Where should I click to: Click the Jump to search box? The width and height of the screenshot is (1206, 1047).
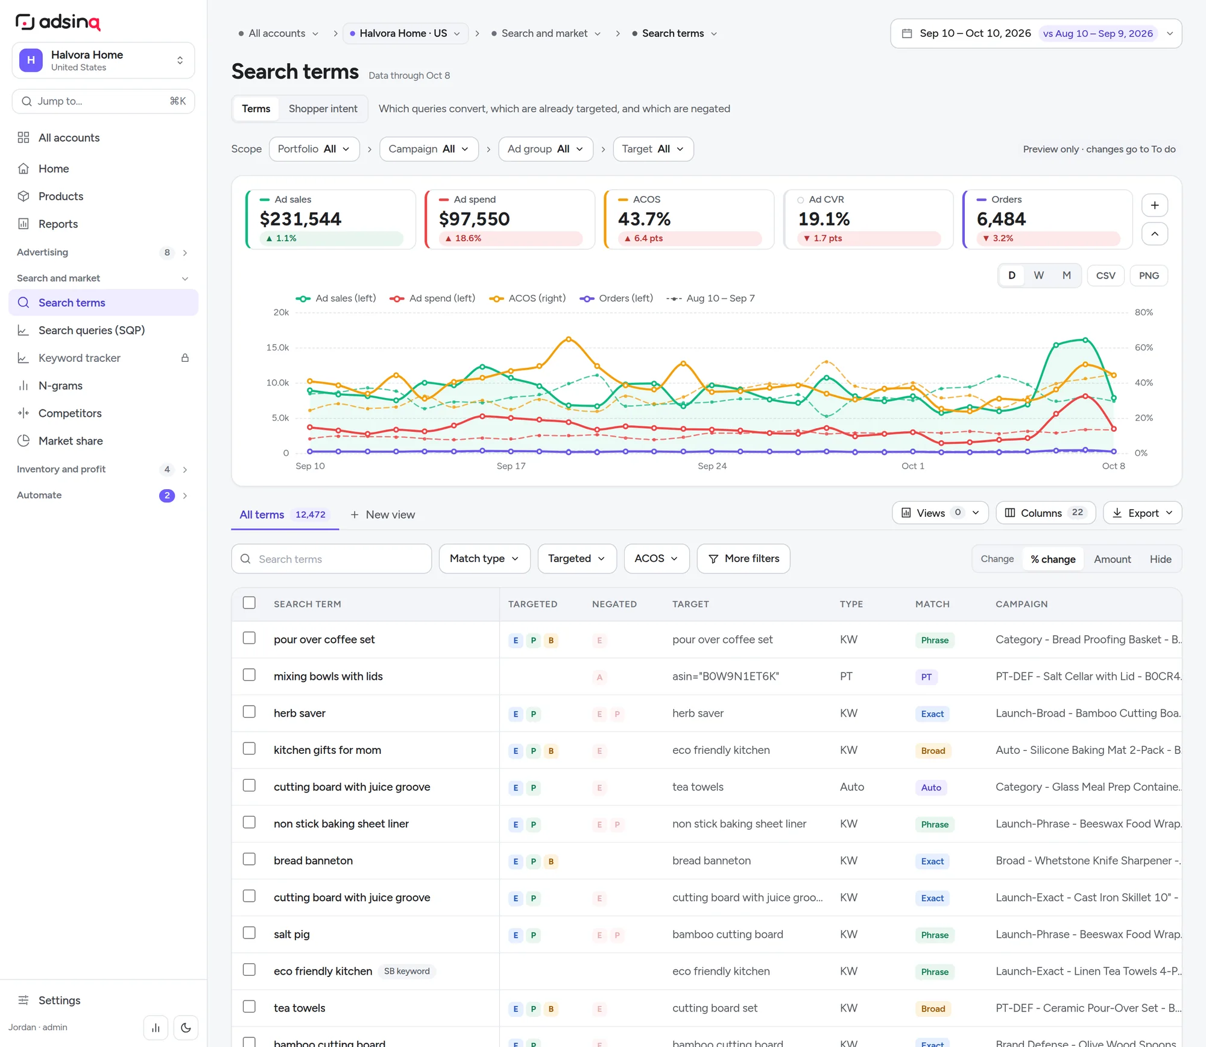(103, 101)
